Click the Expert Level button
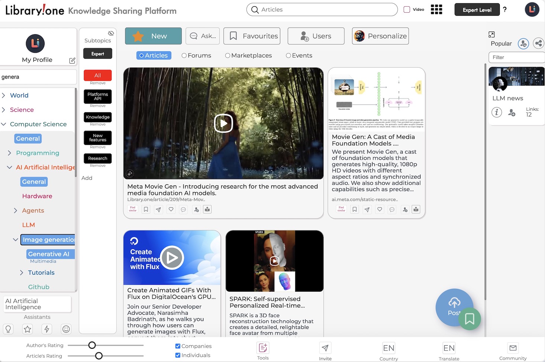Image resolution: width=545 pixels, height=362 pixels. coord(477,9)
